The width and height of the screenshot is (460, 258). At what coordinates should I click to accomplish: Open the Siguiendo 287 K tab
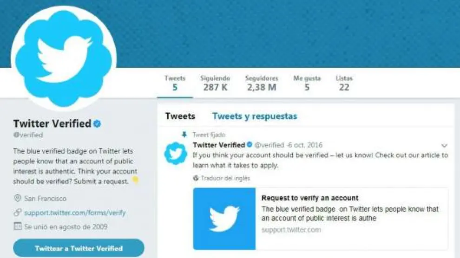(215, 83)
